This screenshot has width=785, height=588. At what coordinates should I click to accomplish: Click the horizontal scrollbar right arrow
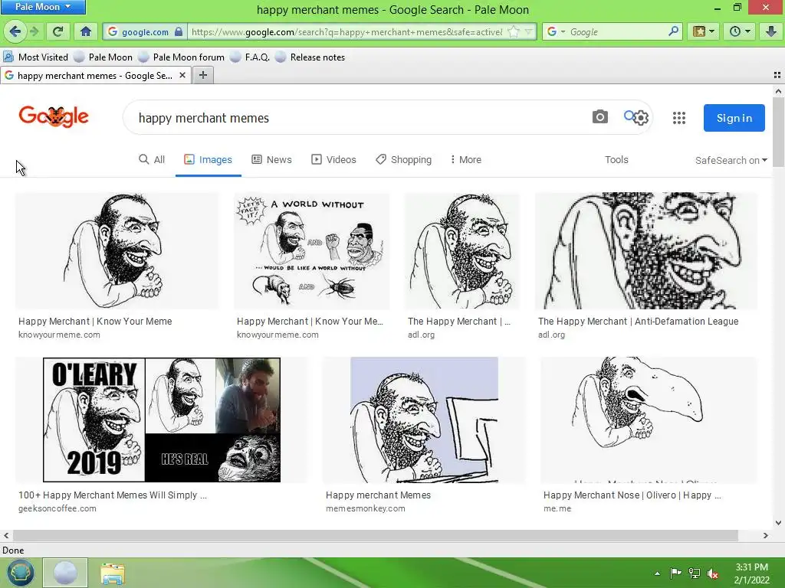[766, 535]
